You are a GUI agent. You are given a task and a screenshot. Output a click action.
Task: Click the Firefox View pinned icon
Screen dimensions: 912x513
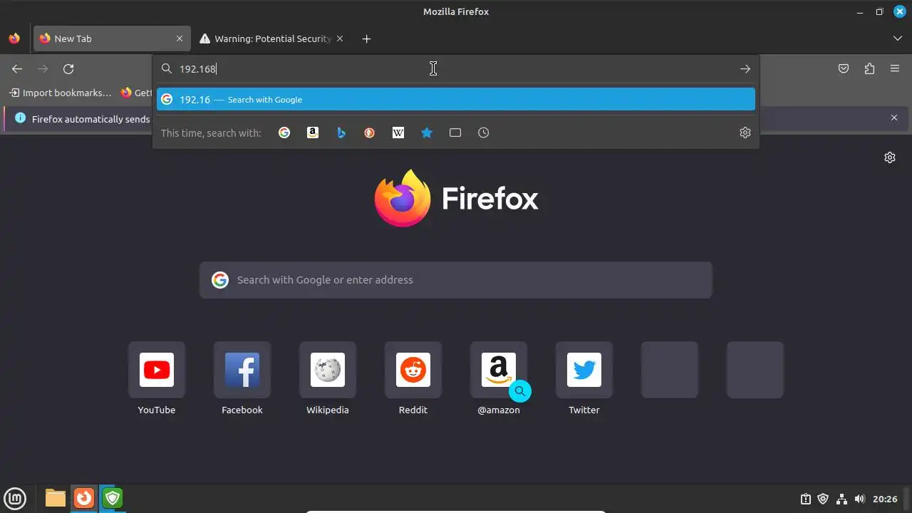pos(14,38)
